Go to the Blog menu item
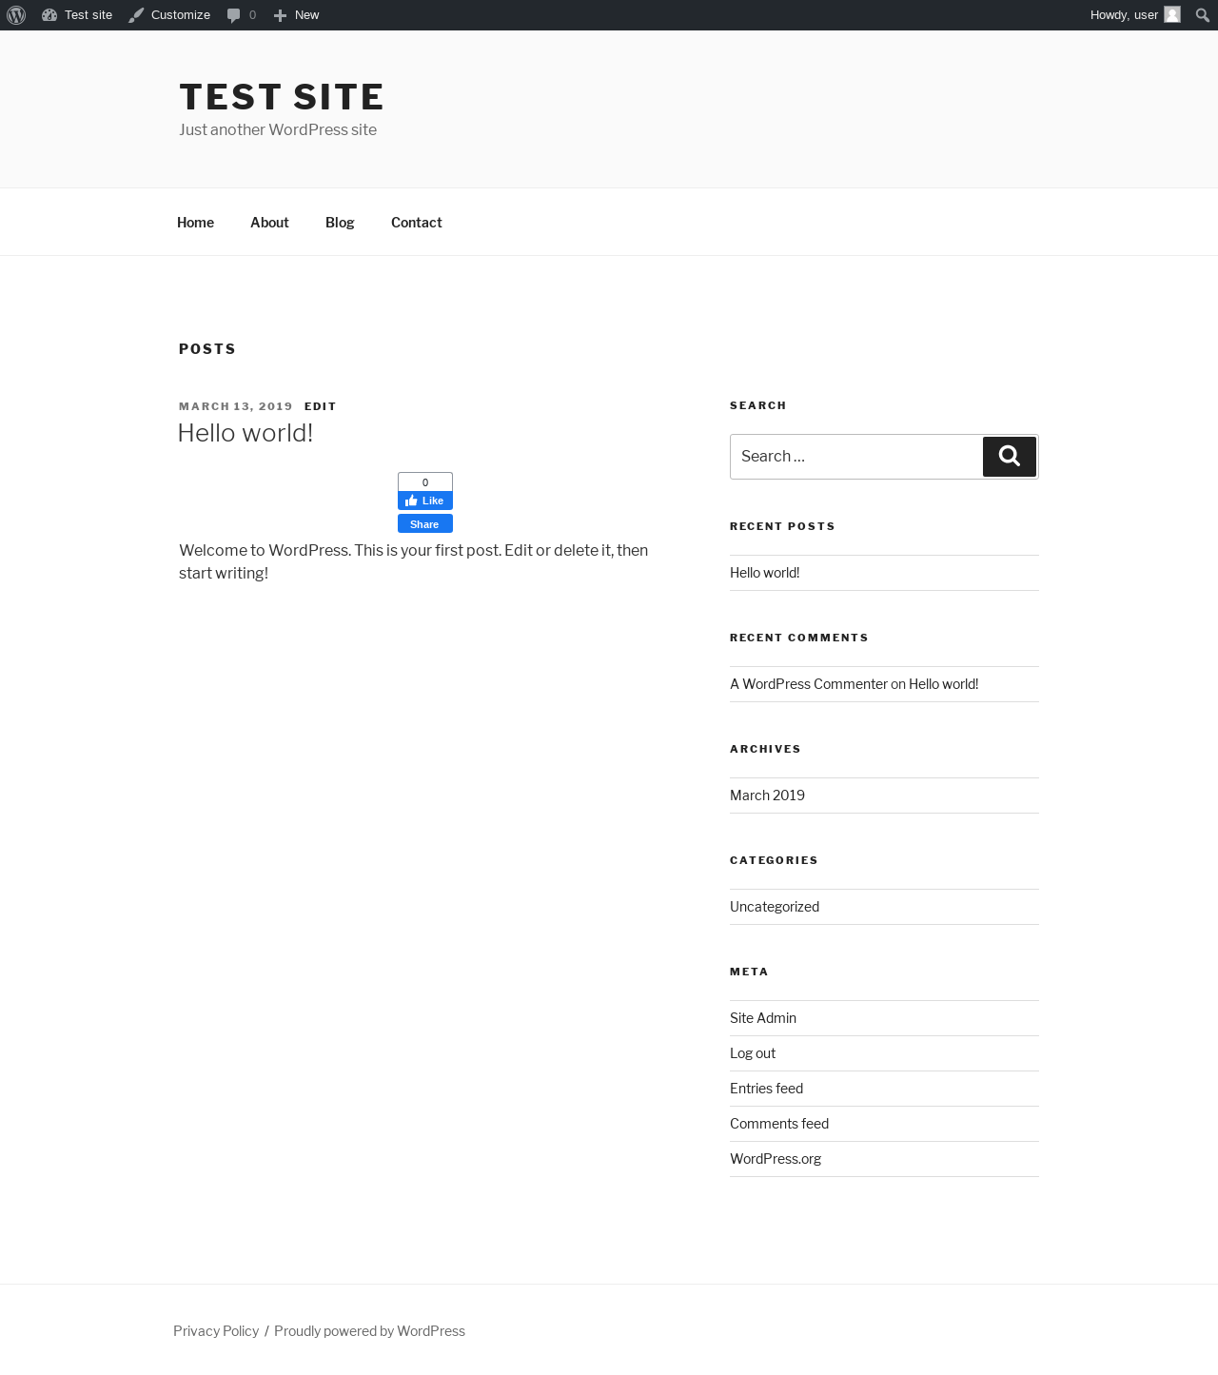 340,222
